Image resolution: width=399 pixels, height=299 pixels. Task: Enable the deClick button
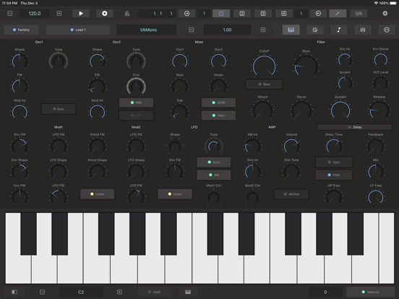click(291, 194)
